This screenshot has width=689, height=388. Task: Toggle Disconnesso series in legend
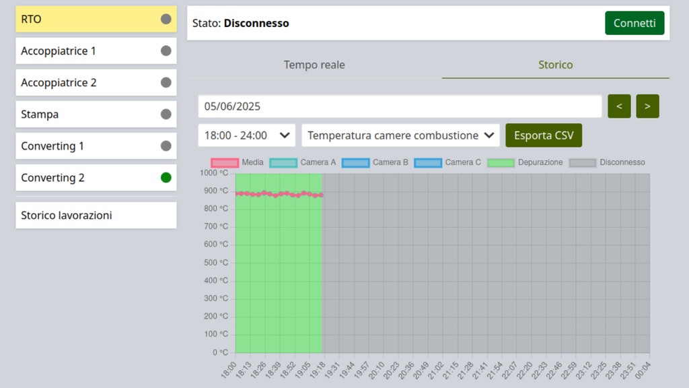click(x=607, y=162)
